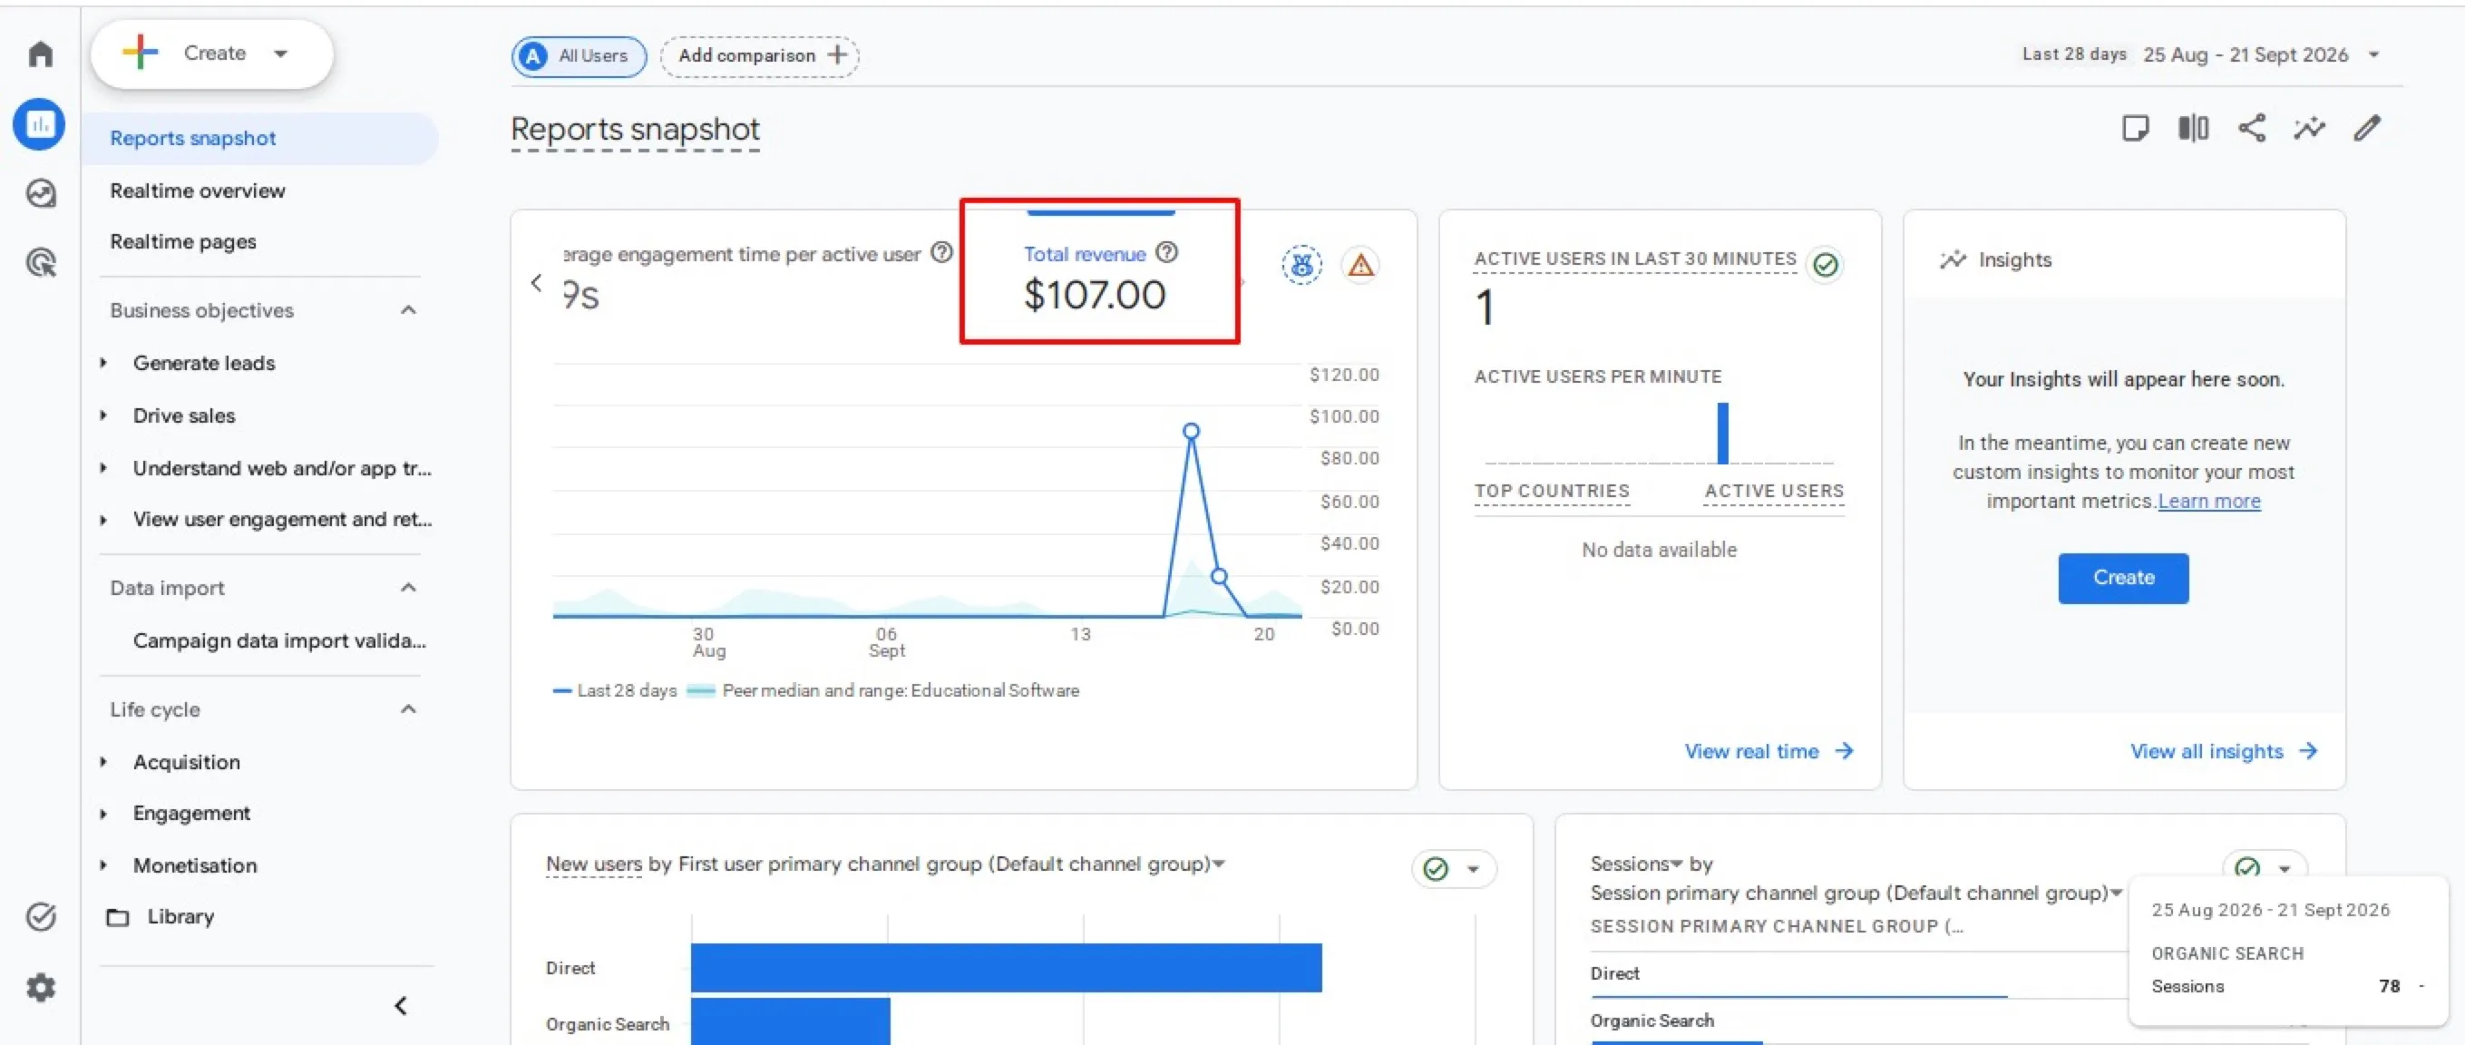Open the Explore icon in left rail
This screenshot has height=1045, width=2465.
click(x=40, y=193)
